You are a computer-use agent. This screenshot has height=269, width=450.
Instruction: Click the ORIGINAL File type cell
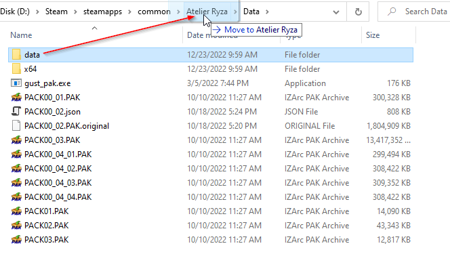(310, 126)
